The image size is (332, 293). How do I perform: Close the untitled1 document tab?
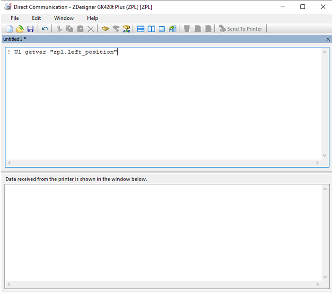click(x=328, y=39)
